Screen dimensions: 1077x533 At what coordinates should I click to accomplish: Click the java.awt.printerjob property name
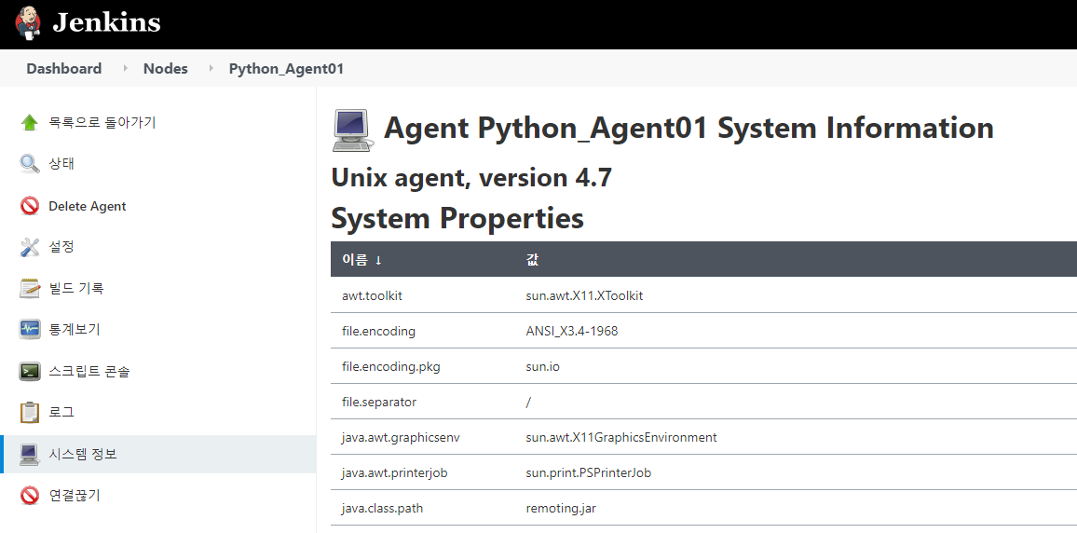(395, 473)
